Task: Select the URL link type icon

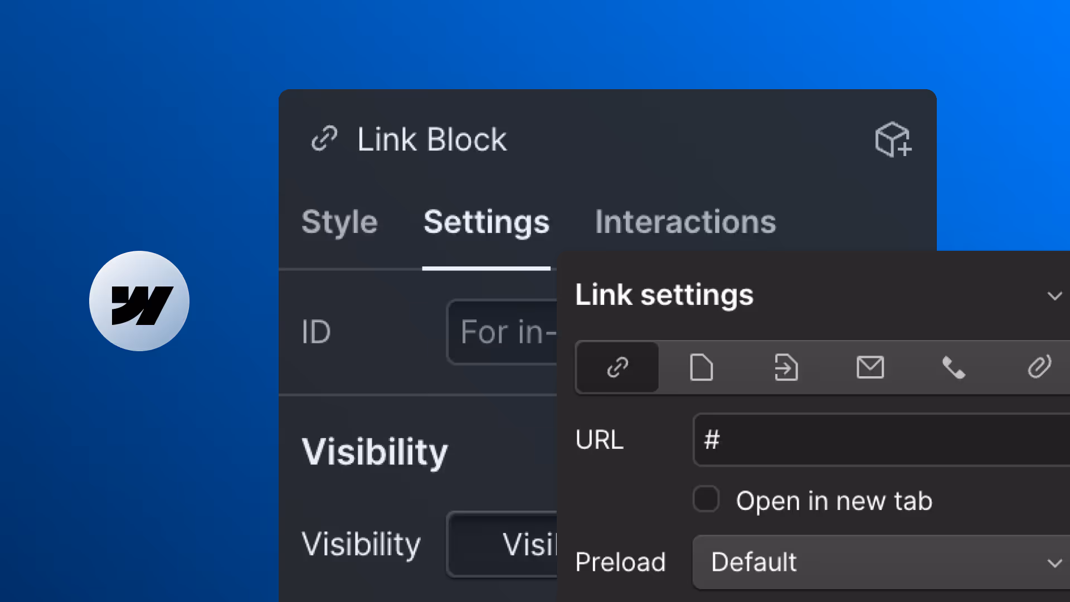Action: (617, 367)
